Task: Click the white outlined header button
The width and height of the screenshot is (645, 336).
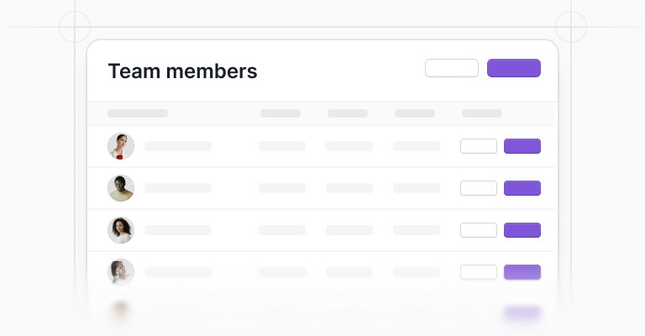Action: 452,68
